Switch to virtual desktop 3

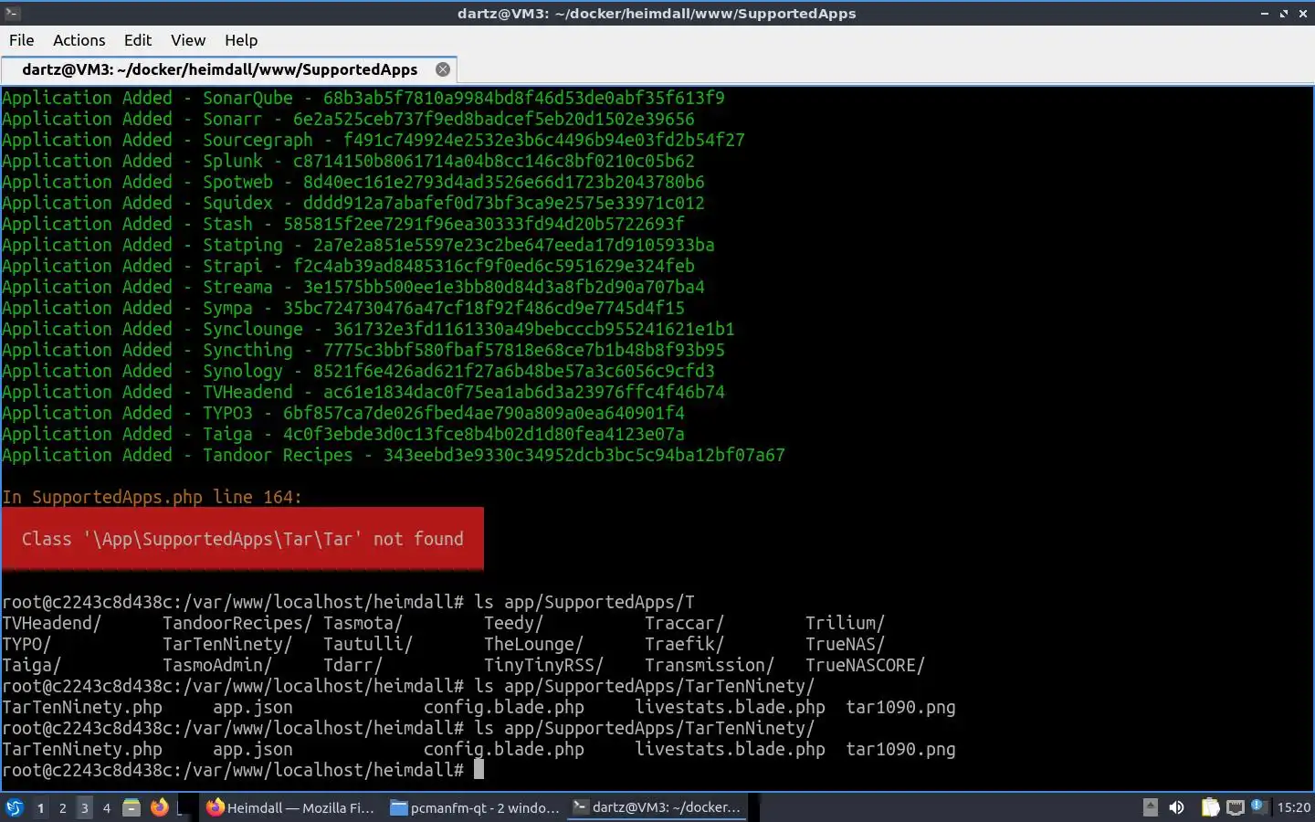(x=84, y=807)
